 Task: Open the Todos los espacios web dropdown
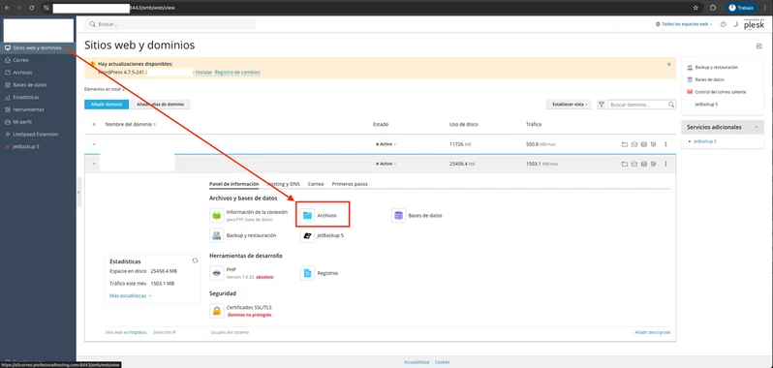click(x=683, y=24)
